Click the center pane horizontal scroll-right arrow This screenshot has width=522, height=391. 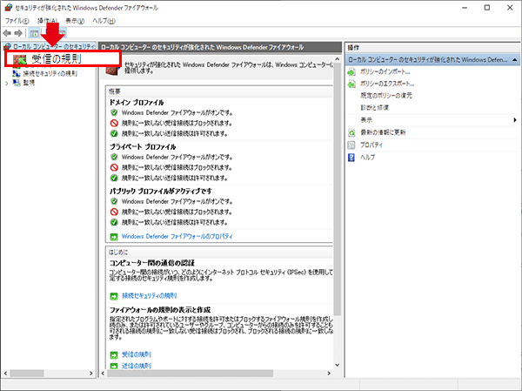point(329,374)
